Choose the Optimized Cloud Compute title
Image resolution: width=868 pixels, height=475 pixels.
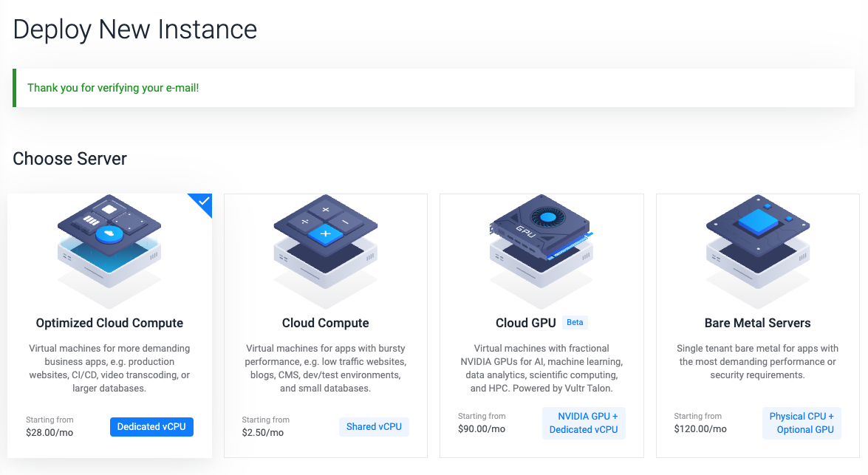click(x=109, y=323)
